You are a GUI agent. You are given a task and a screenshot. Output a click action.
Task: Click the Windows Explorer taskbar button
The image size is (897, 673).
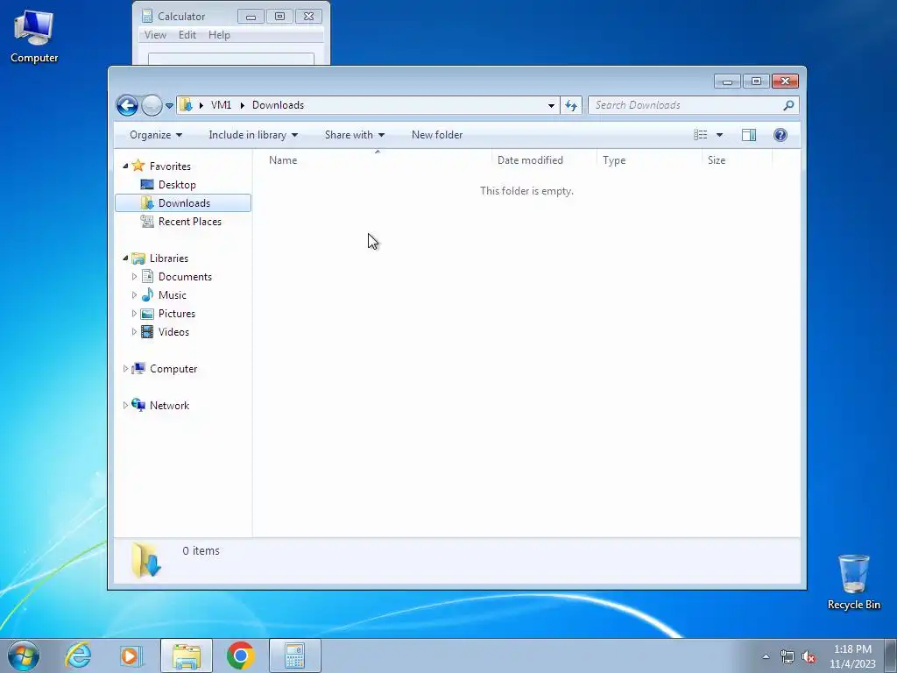(187, 655)
